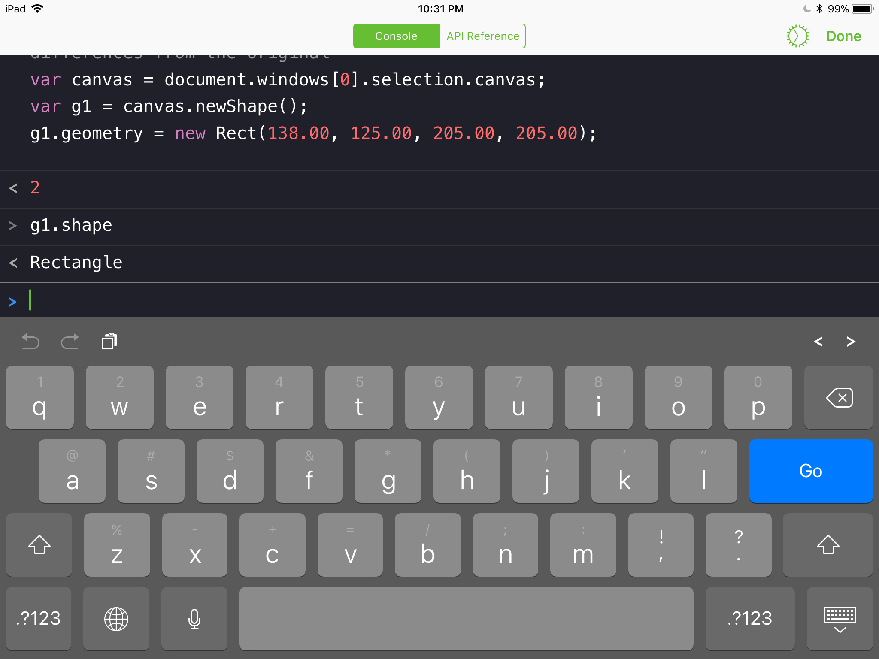Switch to the Console tab
The width and height of the screenshot is (879, 659).
coord(396,36)
